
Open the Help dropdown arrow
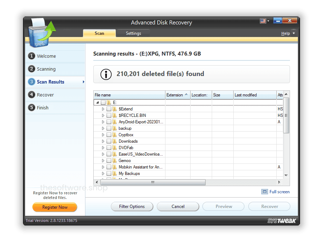(294, 33)
